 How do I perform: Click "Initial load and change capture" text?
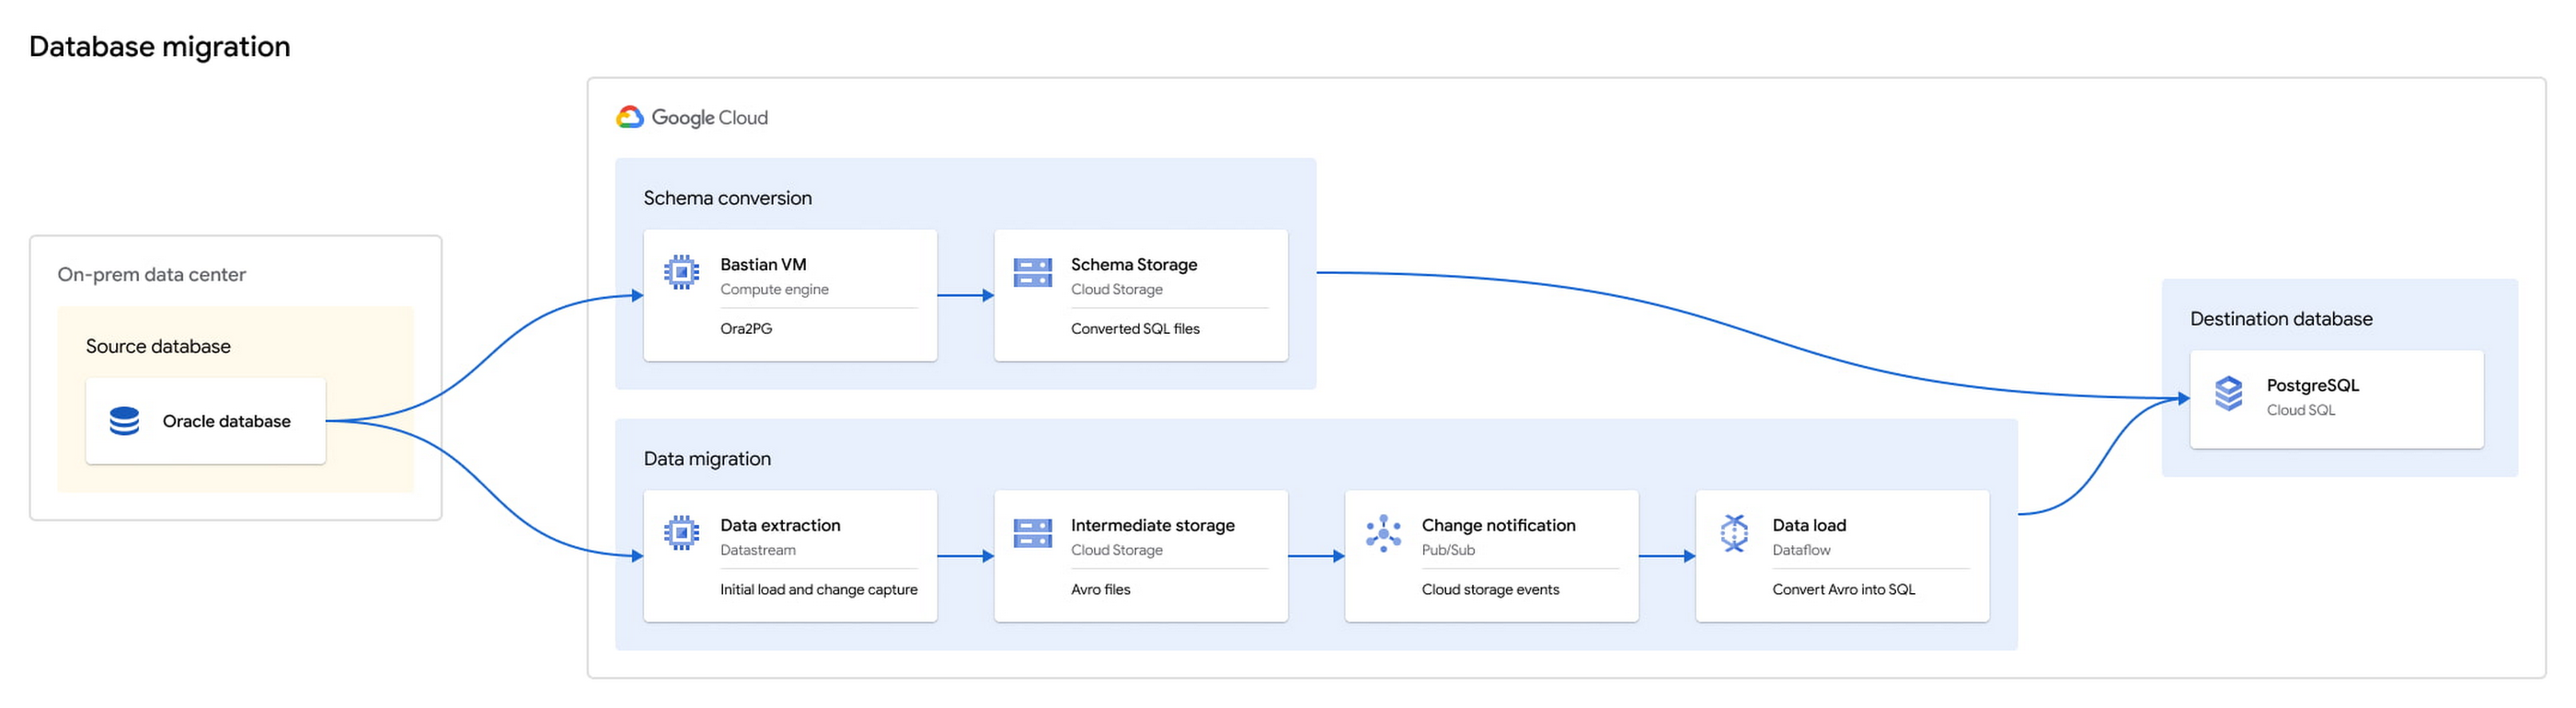point(818,590)
